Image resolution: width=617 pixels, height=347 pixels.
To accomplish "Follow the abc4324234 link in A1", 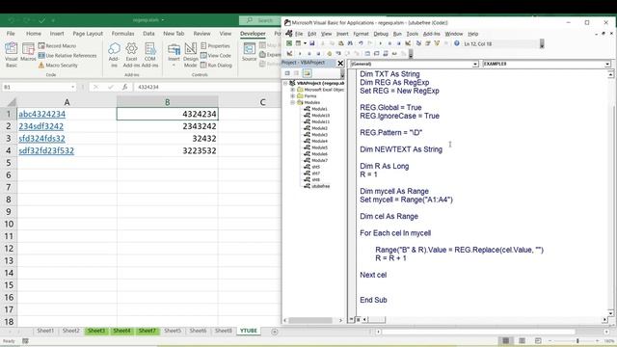I will click(42, 114).
